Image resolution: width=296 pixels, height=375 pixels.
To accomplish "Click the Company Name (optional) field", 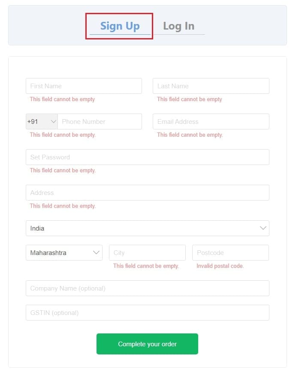I will pyautogui.click(x=148, y=288).
